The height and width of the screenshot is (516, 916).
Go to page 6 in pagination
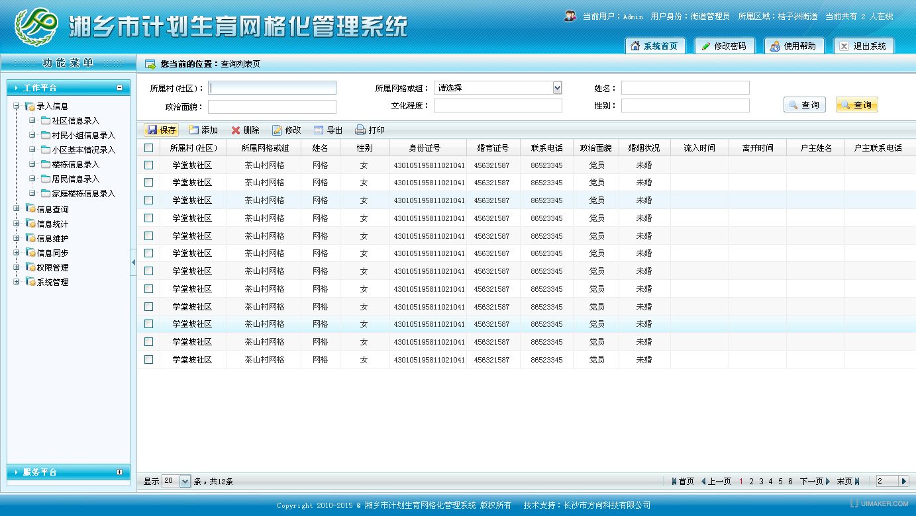click(x=790, y=482)
